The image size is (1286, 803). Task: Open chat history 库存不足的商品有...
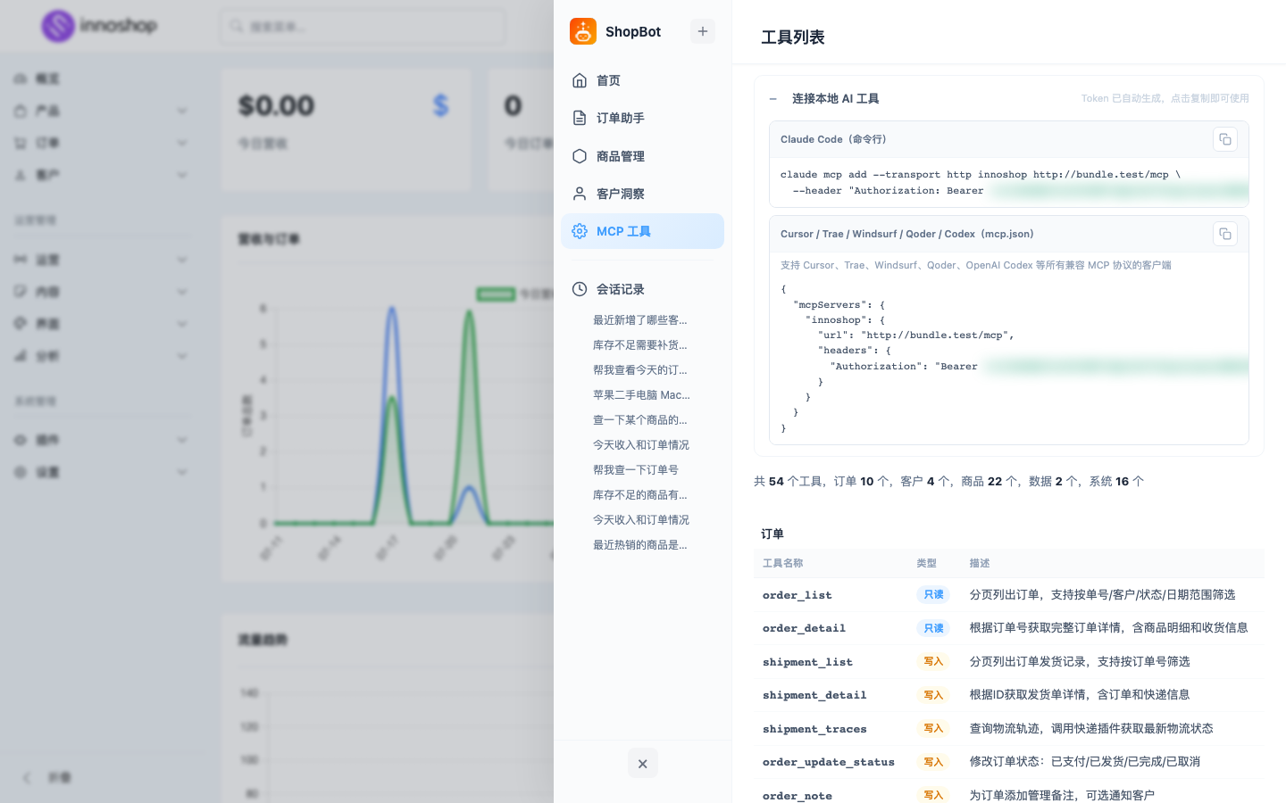pyautogui.click(x=641, y=494)
